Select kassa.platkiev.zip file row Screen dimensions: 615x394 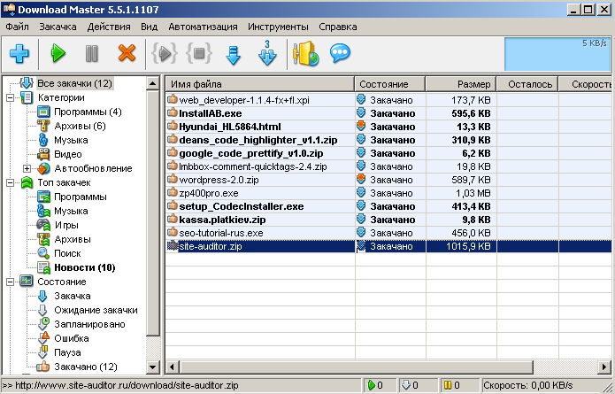[388, 220]
